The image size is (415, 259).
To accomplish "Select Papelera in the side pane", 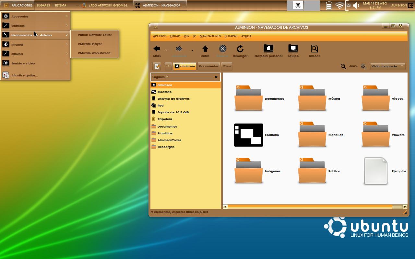I will coord(185,119).
